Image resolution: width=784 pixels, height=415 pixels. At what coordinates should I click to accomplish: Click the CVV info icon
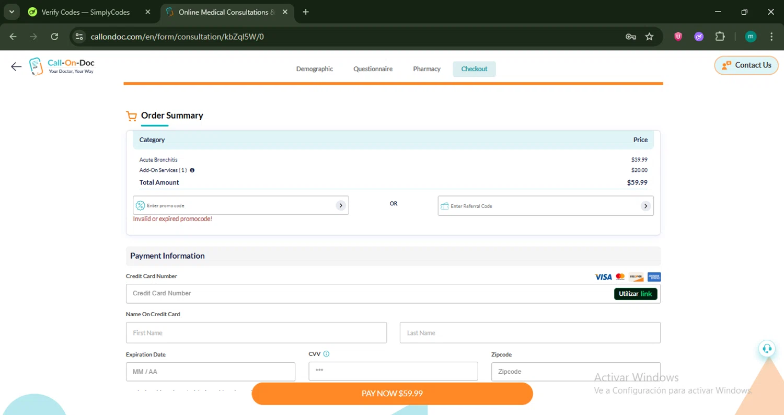pyautogui.click(x=327, y=354)
